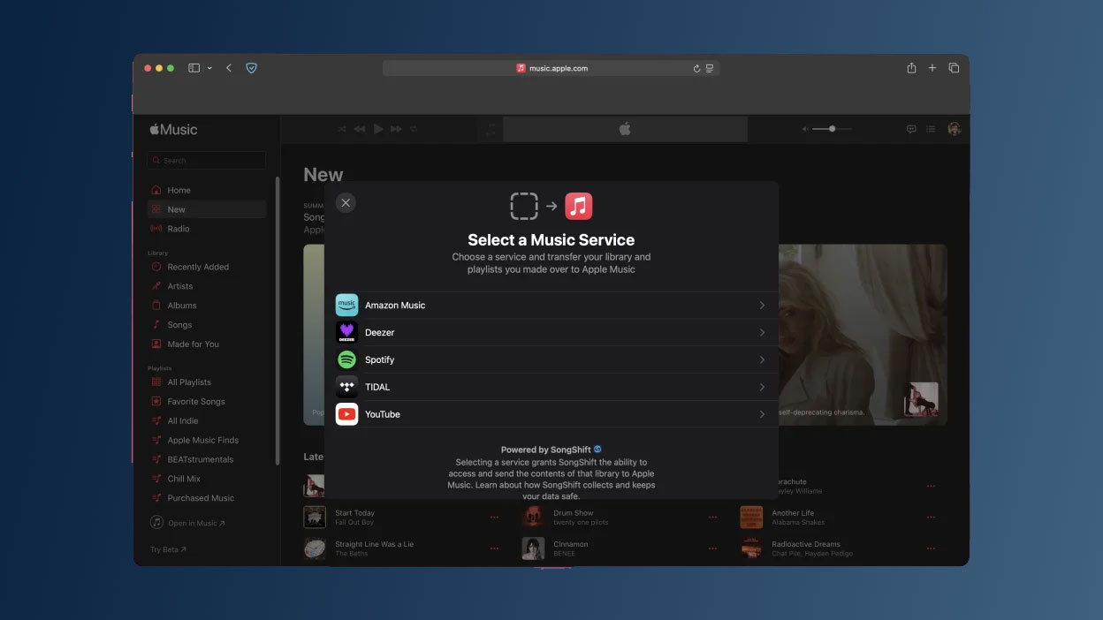Viewport: 1103px width, 620px height.
Task: Open All Playlists in sidebar
Action: tap(206, 382)
